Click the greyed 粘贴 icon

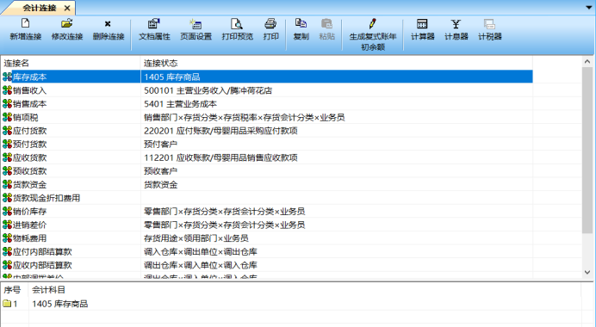point(327,23)
